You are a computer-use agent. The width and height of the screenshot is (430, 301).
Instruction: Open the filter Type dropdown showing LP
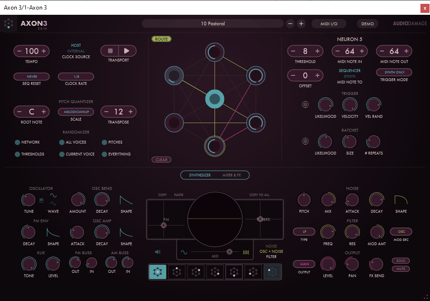coord(304,232)
